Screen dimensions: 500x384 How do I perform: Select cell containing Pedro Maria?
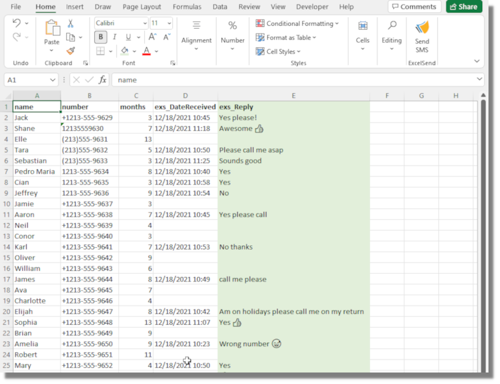pos(37,171)
